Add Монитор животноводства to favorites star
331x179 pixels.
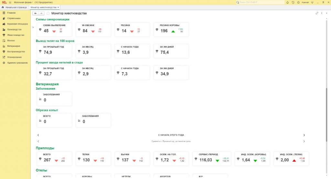(48, 13)
